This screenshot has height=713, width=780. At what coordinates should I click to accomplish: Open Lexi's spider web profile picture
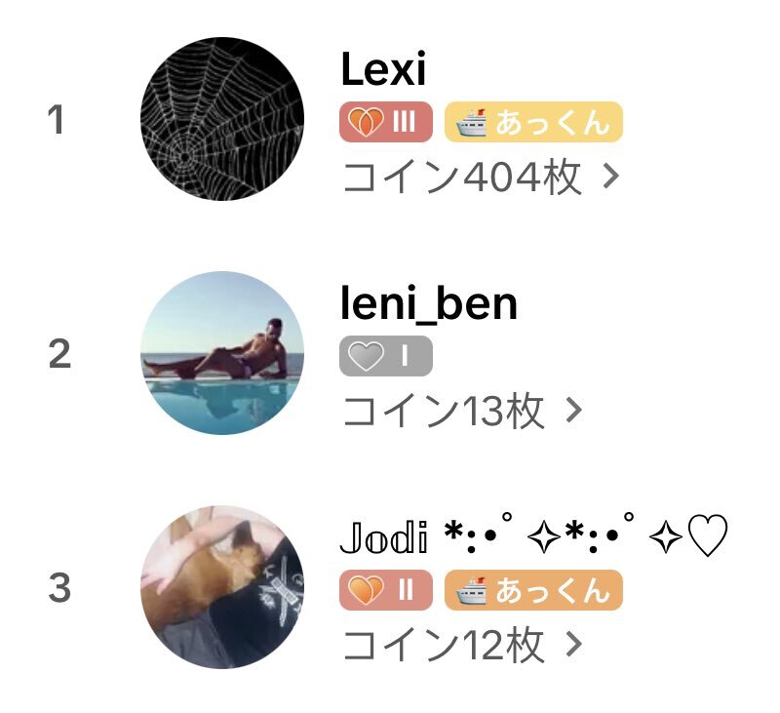click(x=222, y=119)
